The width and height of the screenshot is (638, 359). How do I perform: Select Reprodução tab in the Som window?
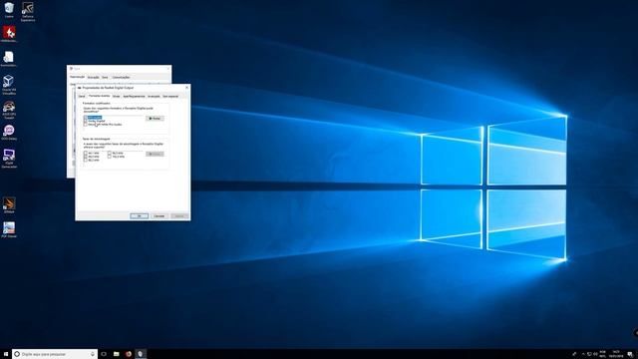78,77
